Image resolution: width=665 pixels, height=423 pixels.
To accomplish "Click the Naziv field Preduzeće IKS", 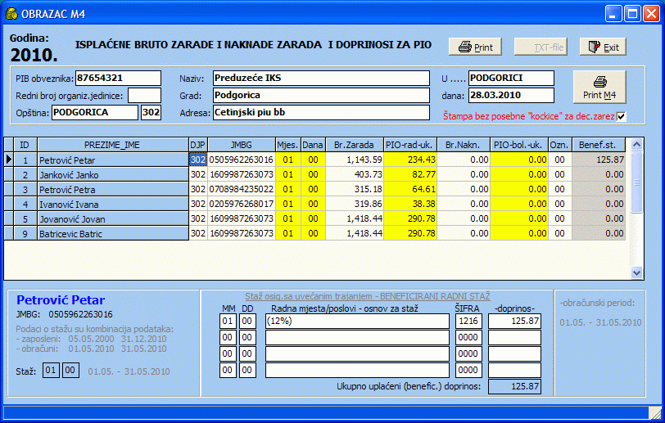I will point(321,78).
